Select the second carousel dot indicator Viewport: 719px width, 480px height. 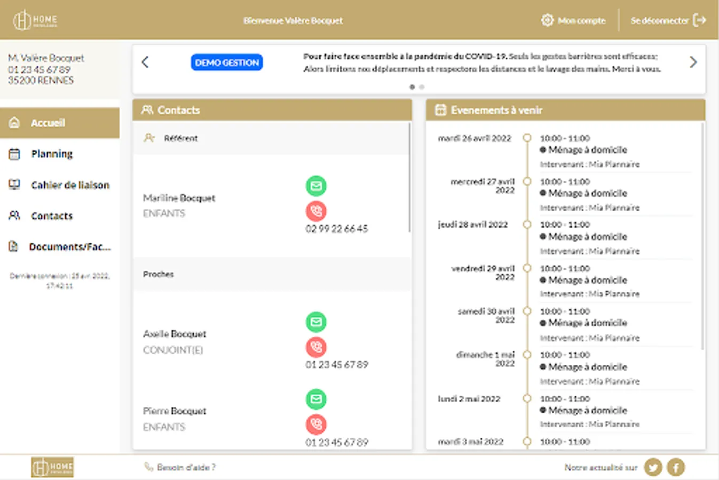(x=422, y=87)
